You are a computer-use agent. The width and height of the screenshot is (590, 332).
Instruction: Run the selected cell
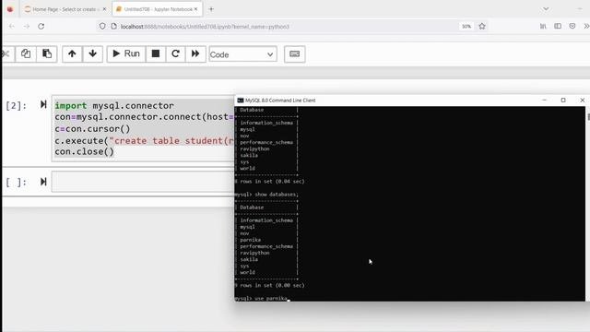click(x=126, y=53)
